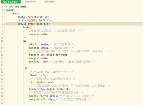This screenshot has height=105, width=143.
Task: Click the list-style: none declaration
Action: (x=41, y=82)
